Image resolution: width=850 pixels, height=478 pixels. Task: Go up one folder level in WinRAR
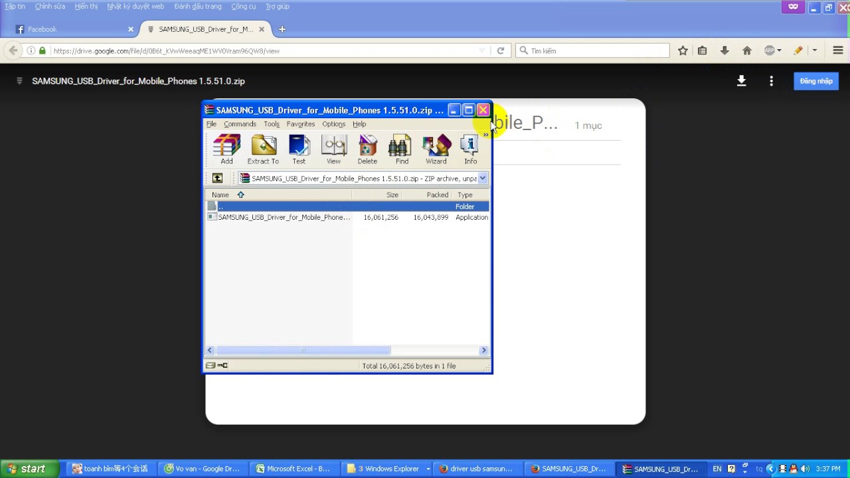click(217, 178)
